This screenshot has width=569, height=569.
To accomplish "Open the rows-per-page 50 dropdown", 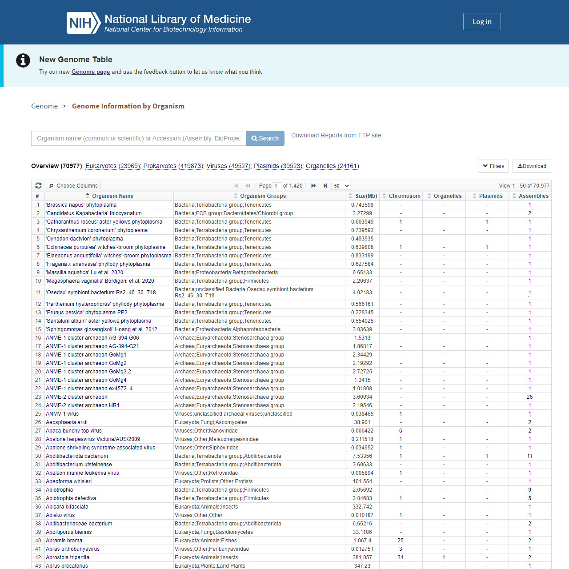I will point(341,186).
